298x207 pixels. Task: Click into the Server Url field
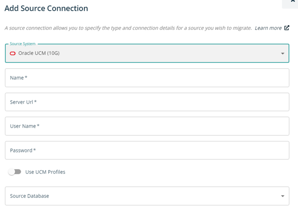147,102
